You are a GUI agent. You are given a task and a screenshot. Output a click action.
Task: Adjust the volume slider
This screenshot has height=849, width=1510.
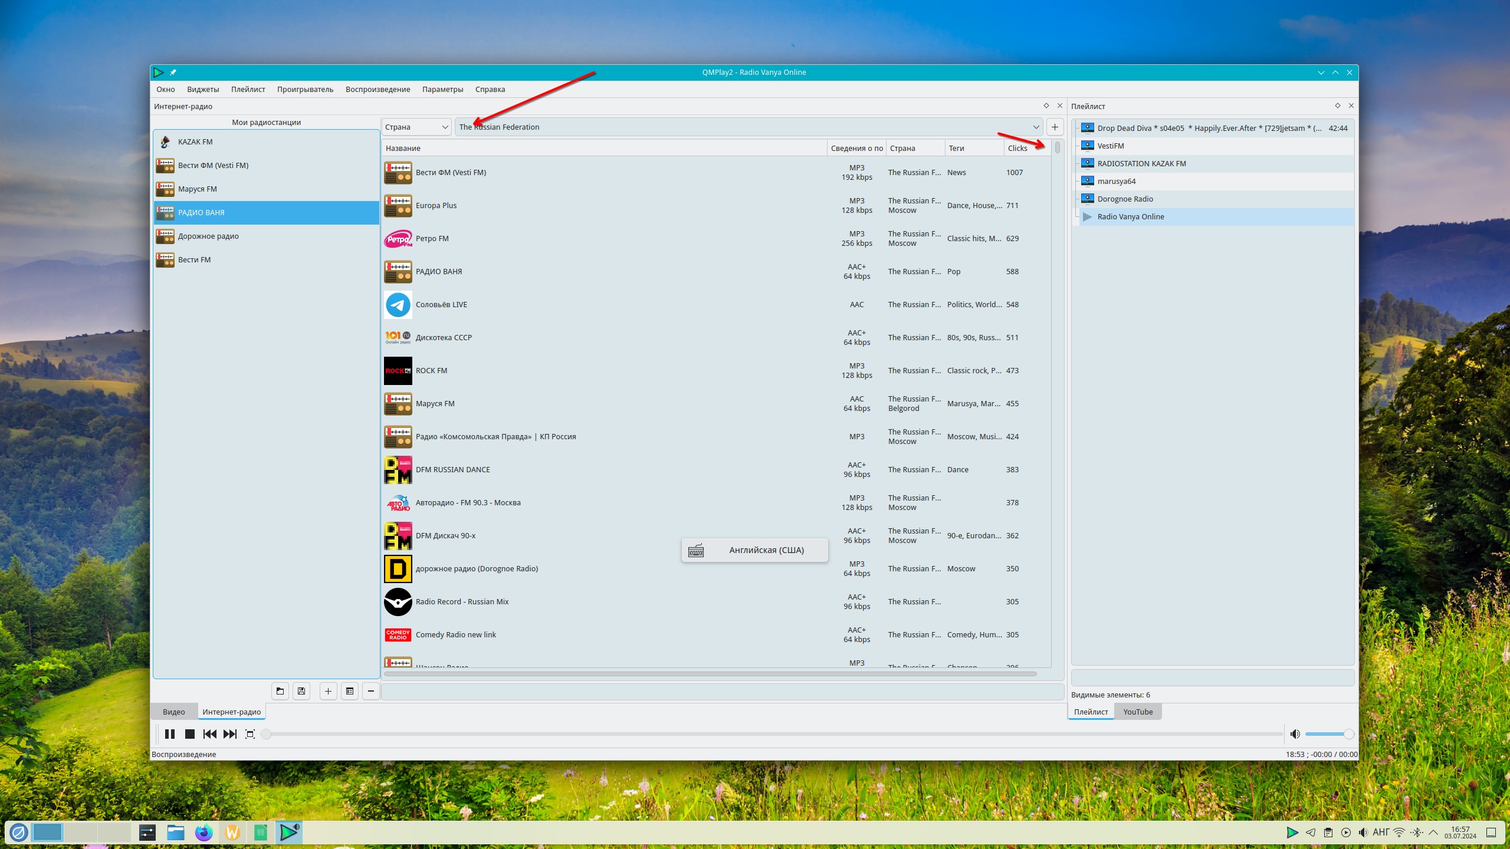coord(1328,734)
